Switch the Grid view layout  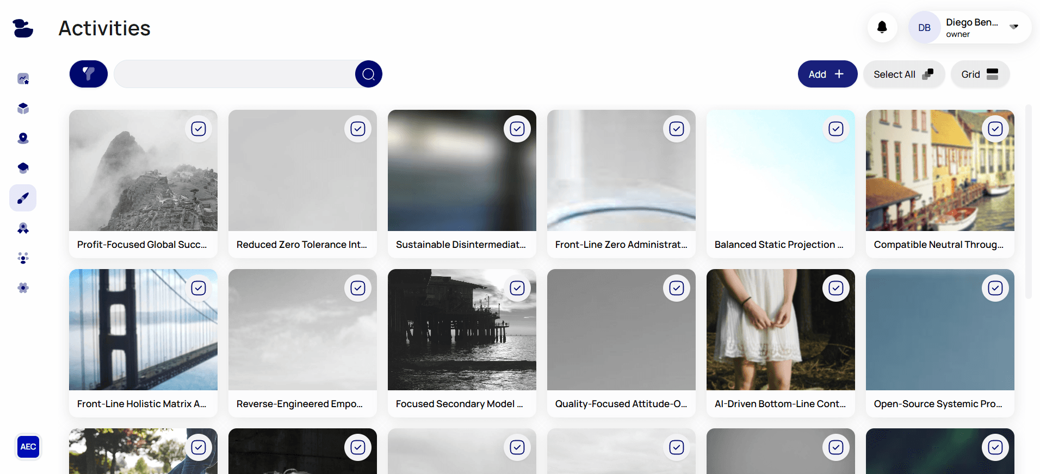pyautogui.click(x=980, y=74)
